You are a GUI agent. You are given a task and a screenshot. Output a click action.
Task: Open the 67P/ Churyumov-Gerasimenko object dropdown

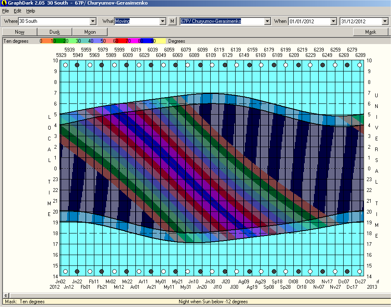(268, 21)
